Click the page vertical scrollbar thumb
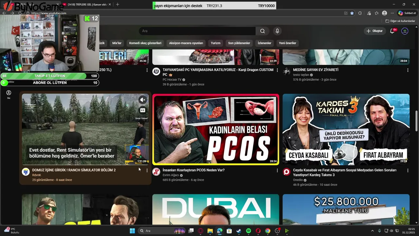419x236 pixels. [x=417, y=121]
